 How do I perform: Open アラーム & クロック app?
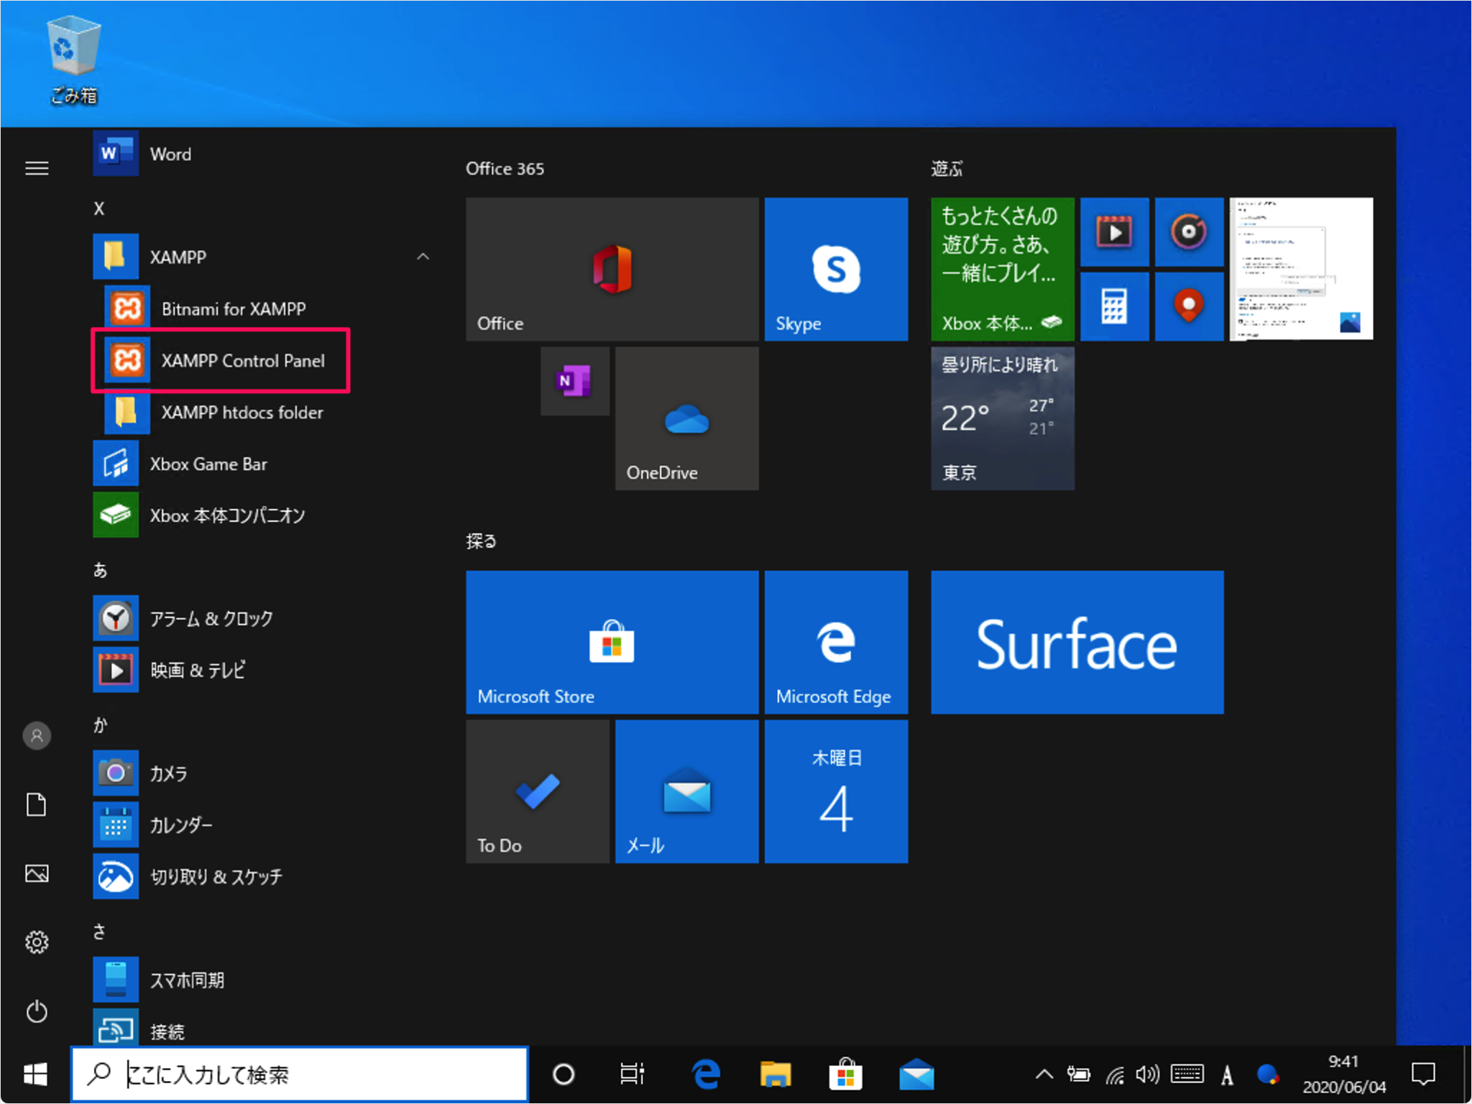(262, 618)
